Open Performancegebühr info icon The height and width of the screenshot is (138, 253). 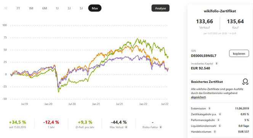218,120
